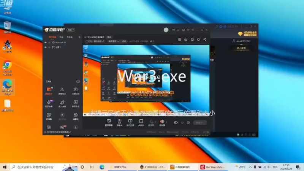Click the record video icon
The height and width of the screenshot is (171, 304).
click(176, 122)
